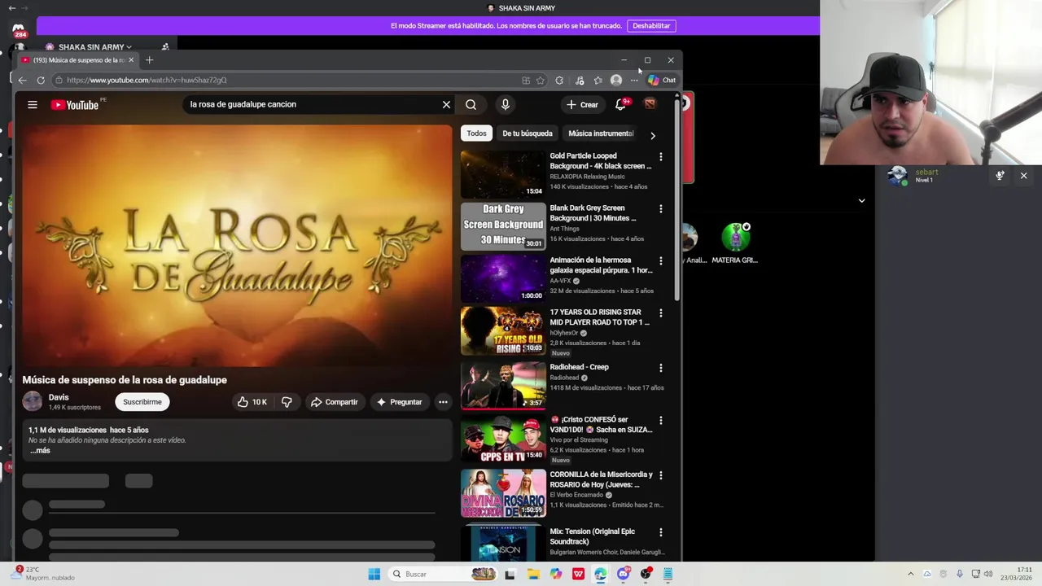This screenshot has height=586, width=1042.
Task: Open Microsoft Edge from the taskbar
Action: pyautogui.click(x=600, y=574)
